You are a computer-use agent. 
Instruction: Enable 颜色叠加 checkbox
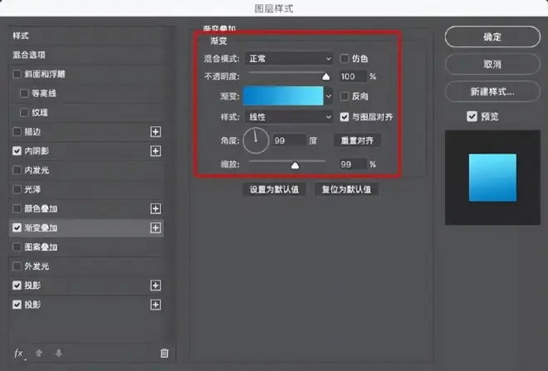tap(17, 208)
